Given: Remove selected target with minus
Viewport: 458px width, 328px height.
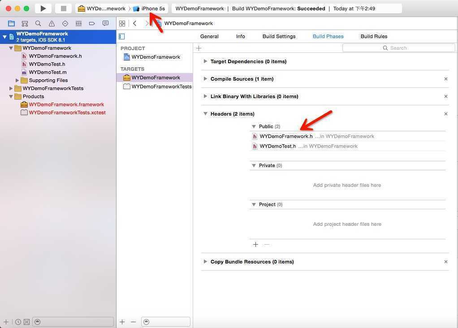Looking at the screenshot, I should tap(133, 322).
